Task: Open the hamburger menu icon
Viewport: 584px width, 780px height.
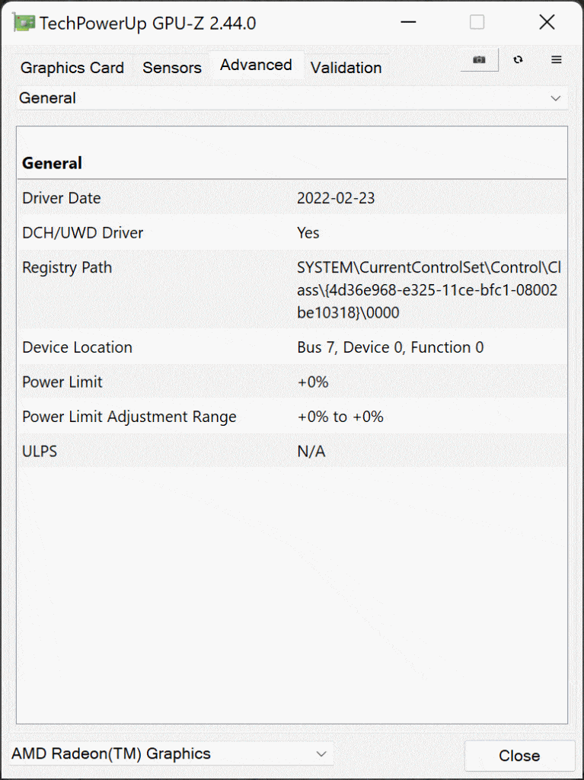Action: (x=556, y=59)
